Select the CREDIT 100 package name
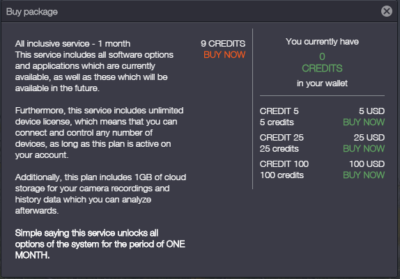Screen dimensions: 400x279 point(284,164)
